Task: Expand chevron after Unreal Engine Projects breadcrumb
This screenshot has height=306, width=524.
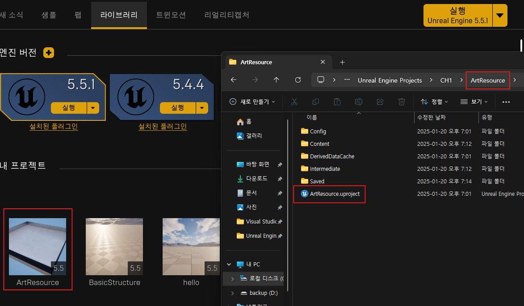Action: [431, 80]
